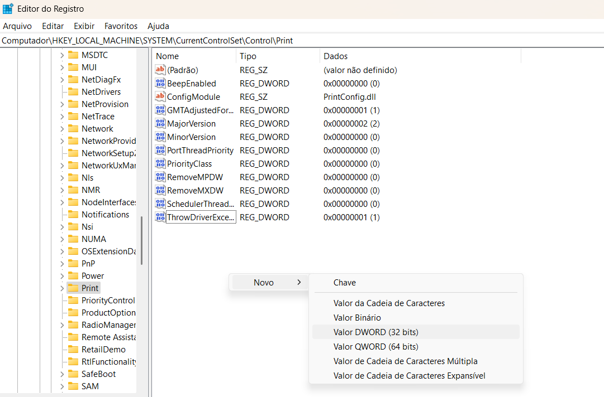Click the Registry Editor app icon in title bar
Viewport: 604px width, 397px height.
point(8,9)
